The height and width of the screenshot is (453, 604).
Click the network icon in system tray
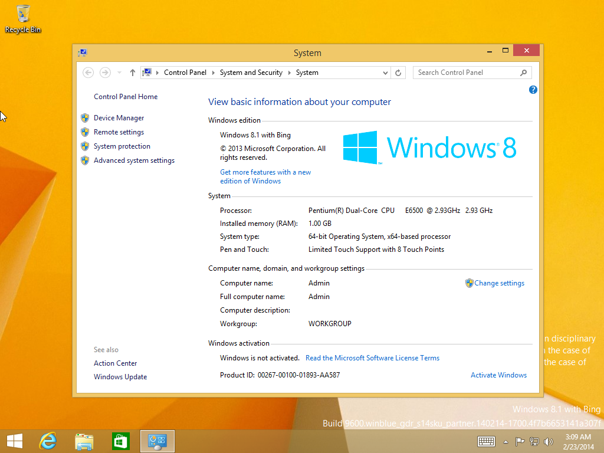click(x=534, y=441)
